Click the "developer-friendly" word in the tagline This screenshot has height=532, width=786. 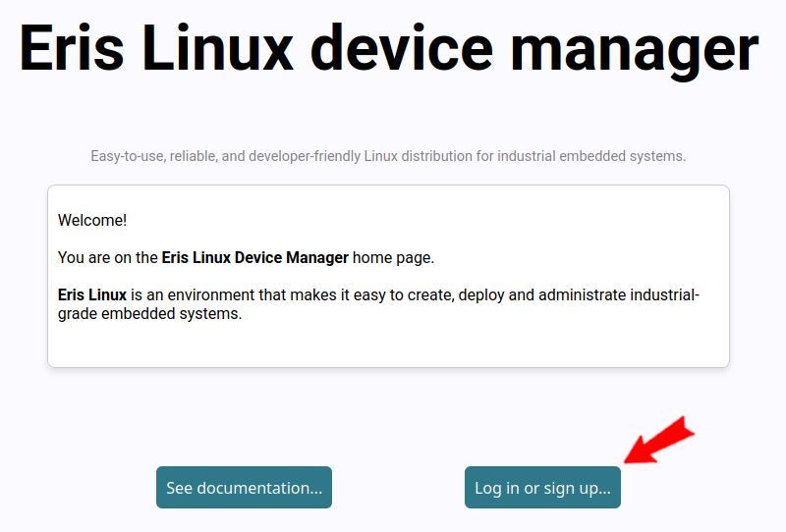point(302,156)
